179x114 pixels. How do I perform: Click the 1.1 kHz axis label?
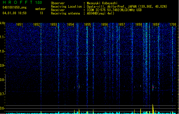tap(3, 37)
